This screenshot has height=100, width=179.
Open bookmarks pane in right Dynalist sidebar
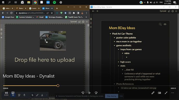[91, 23]
